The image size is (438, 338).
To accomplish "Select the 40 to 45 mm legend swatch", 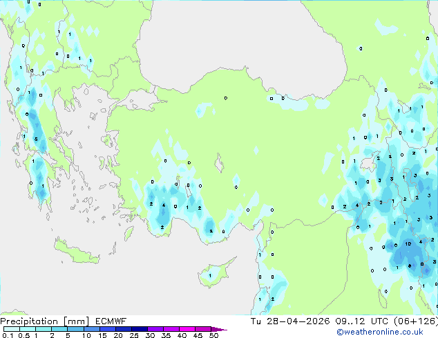I will tap(187, 329).
